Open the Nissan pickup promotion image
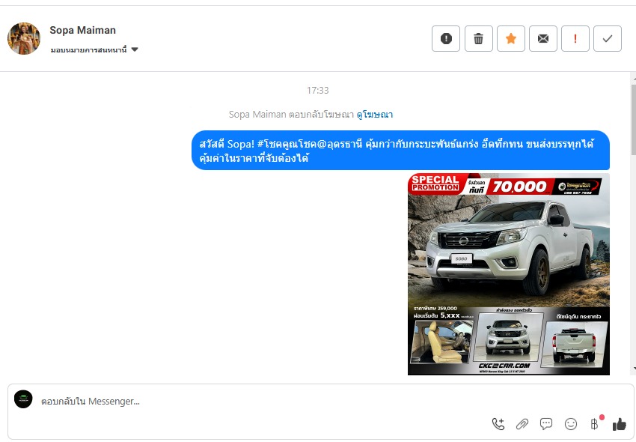636x442 pixels. [509, 274]
